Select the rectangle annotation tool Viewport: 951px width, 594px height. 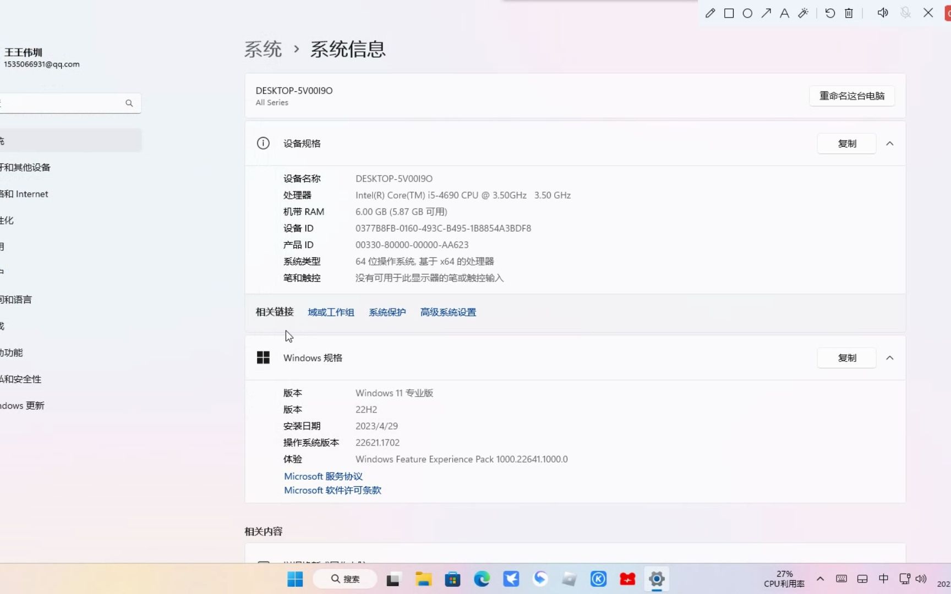pos(729,13)
